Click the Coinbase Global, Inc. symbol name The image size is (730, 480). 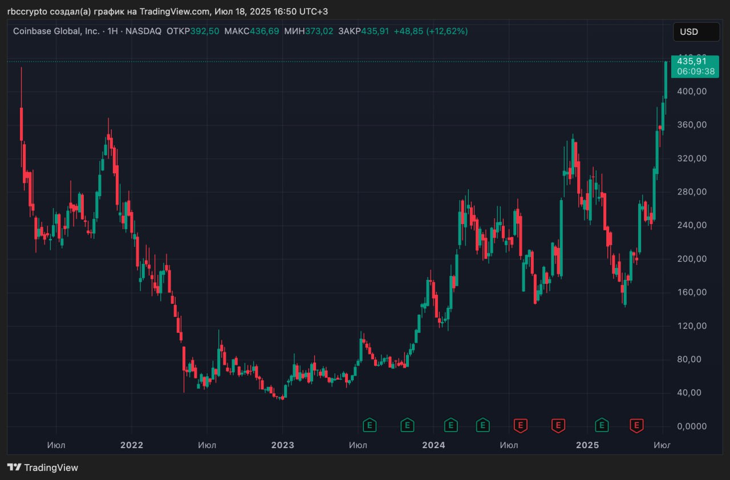point(56,31)
